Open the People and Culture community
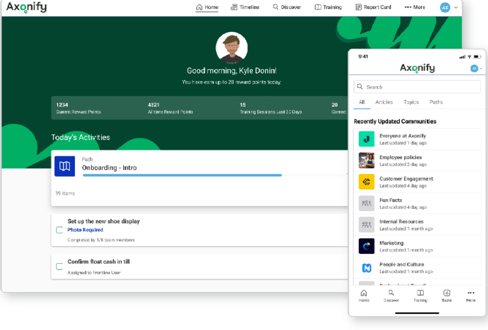Image resolution: width=488 pixels, height=330 pixels. click(x=417, y=268)
